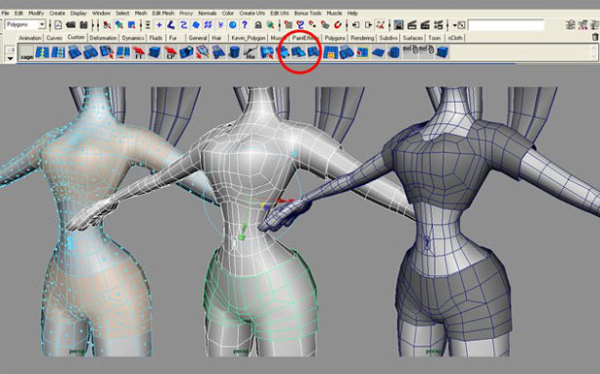Select by hierarchy mode icon

coord(107,25)
